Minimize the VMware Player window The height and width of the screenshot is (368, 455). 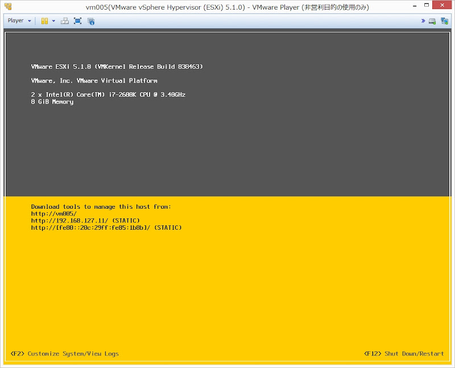[415, 6]
